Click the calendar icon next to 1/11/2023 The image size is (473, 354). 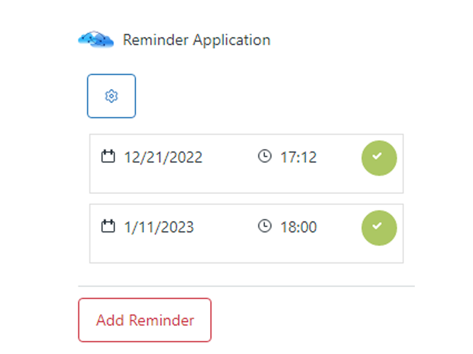pyautogui.click(x=109, y=226)
